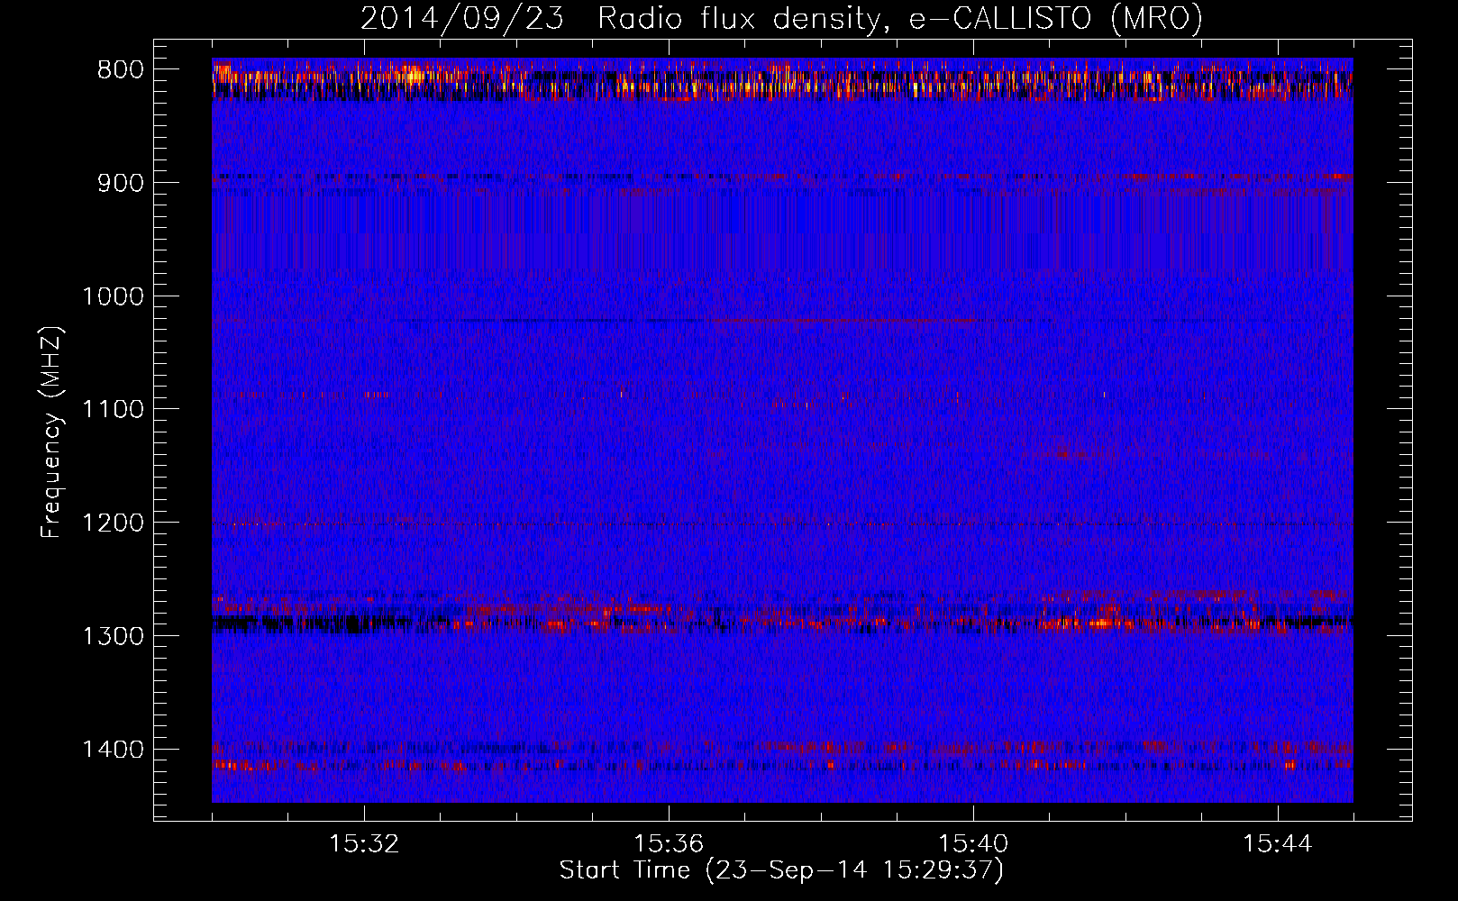The height and width of the screenshot is (901, 1458).
Task: Click the 15:40 time tick label
Action: coord(973,844)
